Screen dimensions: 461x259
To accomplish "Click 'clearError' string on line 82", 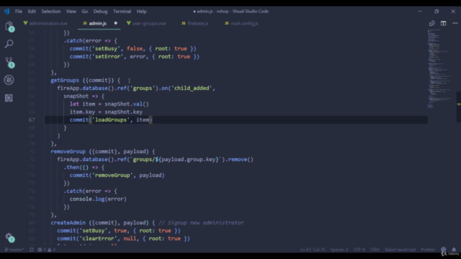I will [x=98, y=238].
